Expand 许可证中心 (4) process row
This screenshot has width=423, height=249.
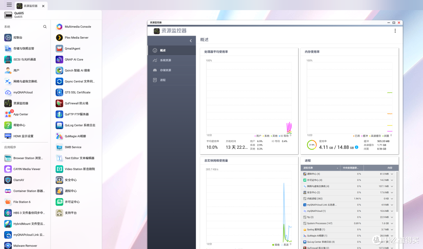(x=392, y=180)
